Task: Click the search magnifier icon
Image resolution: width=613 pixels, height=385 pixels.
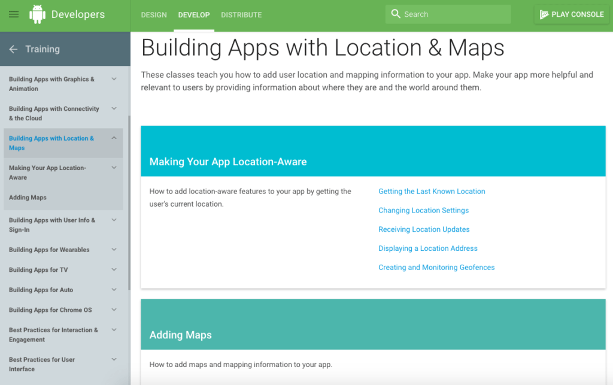Action: (396, 13)
